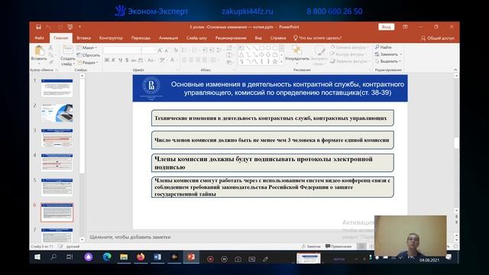Select slide 1 thumbnail
489x275 pixels.
(57, 88)
